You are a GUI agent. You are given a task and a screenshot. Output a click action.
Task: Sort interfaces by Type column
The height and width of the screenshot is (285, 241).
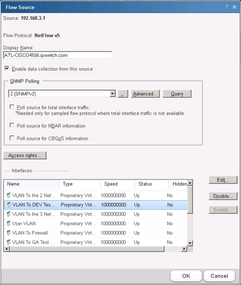(80, 184)
